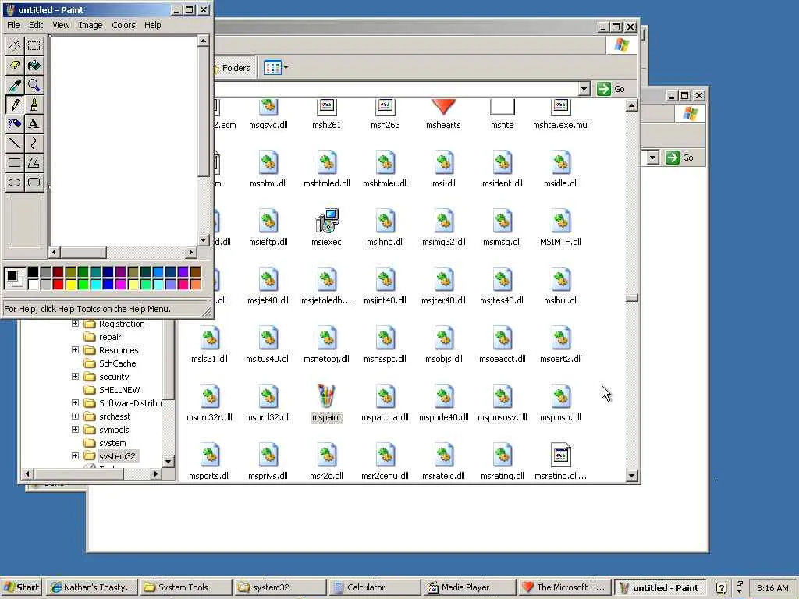Click the msr2c.dll file icon
Viewport: 799px width, 599px height.
(327, 455)
